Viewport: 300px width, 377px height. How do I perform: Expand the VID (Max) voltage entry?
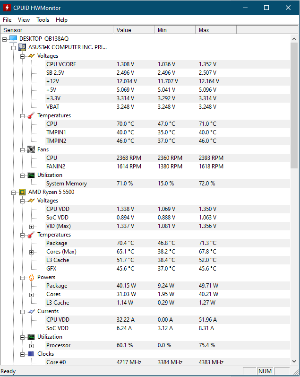click(32, 227)
